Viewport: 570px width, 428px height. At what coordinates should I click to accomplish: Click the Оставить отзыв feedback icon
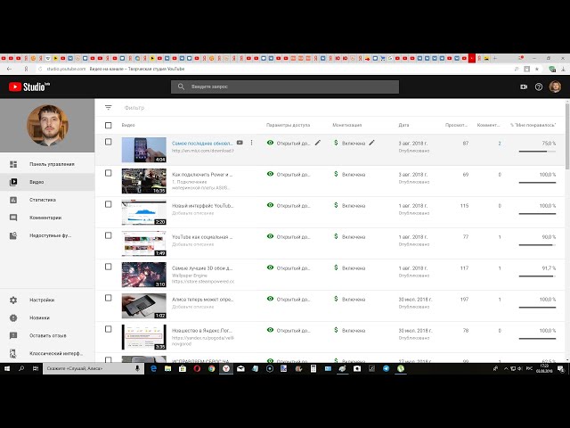(x=13, y=335)
